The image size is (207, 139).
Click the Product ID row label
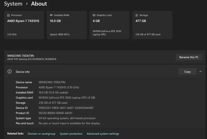[x=23, y=113]
